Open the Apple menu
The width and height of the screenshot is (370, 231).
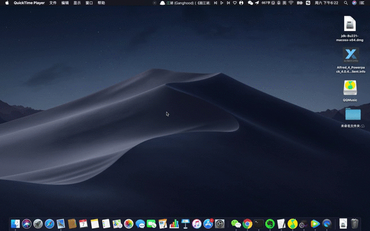tap(7, 3)
